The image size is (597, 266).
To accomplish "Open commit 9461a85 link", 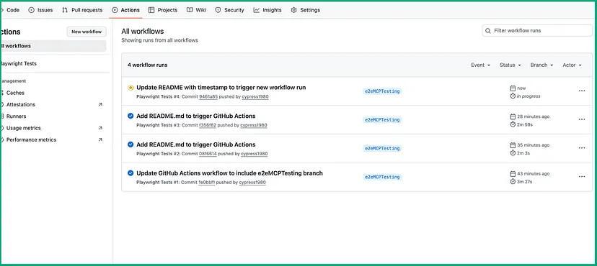I will [x=208, y=97].
